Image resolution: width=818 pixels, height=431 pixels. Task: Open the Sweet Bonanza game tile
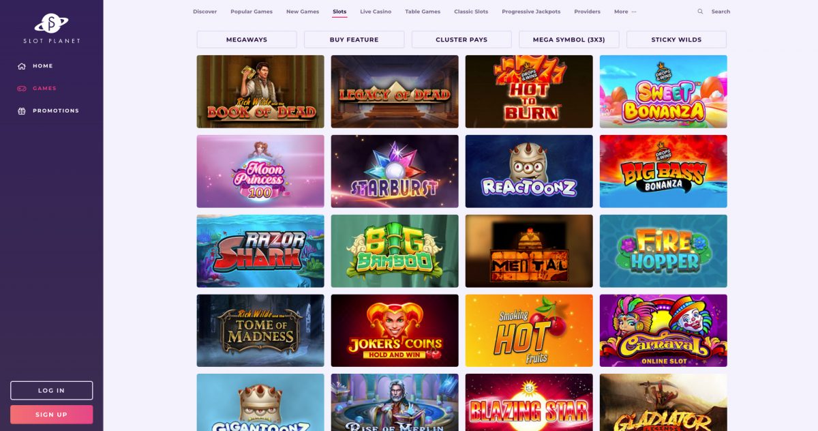663,91
